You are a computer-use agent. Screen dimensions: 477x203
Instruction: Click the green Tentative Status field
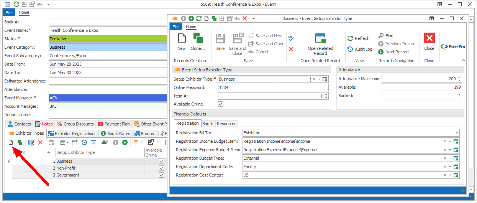pos(108,39)
